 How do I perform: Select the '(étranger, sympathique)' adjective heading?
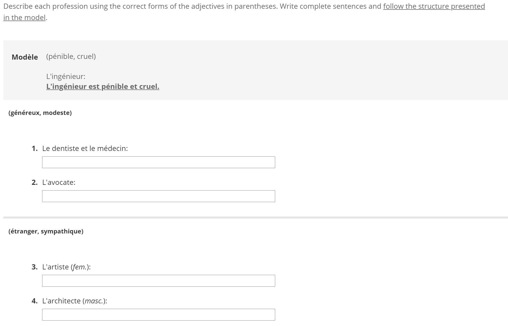coord(46,231)
